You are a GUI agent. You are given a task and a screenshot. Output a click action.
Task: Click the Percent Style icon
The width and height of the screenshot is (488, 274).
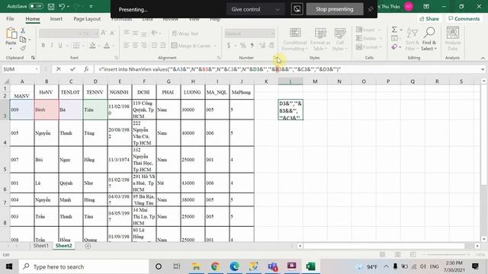242,46
